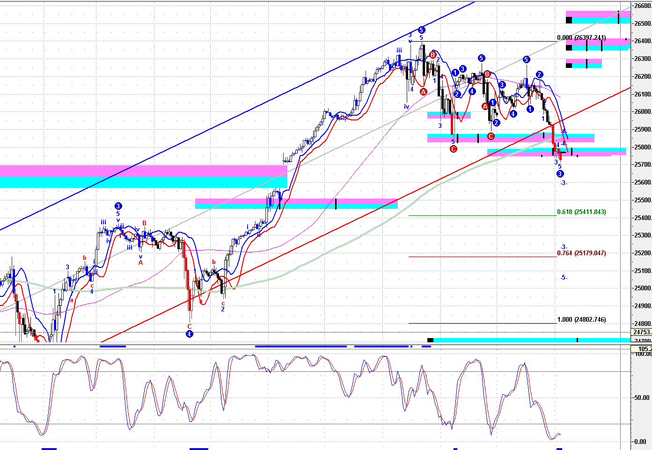This screenshot has height=450, width=652.
Task: Click the large magenta-cyan zone at the left edge
Action: coord(140,176)
